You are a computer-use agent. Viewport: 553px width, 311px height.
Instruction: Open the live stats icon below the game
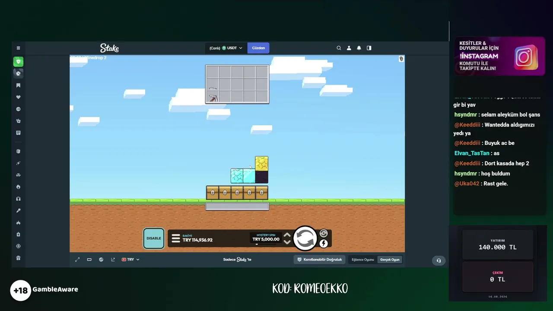coord(101,260)
